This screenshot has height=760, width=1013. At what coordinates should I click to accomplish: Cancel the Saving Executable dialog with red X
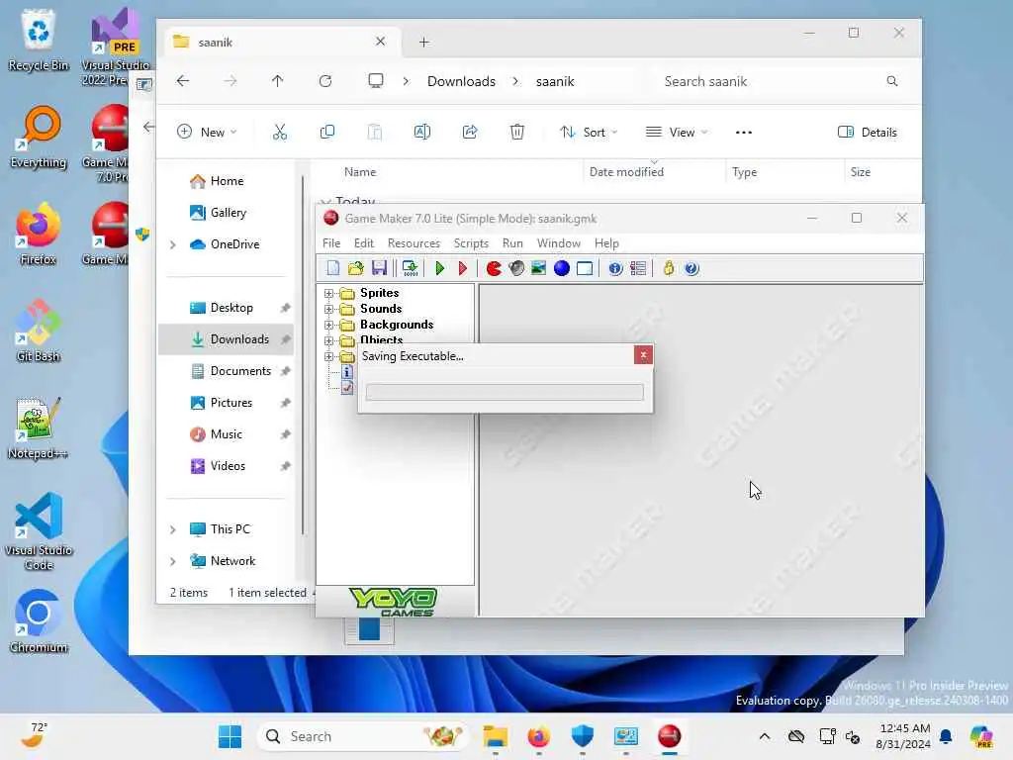pyautogui.click(x=643, y=355)
